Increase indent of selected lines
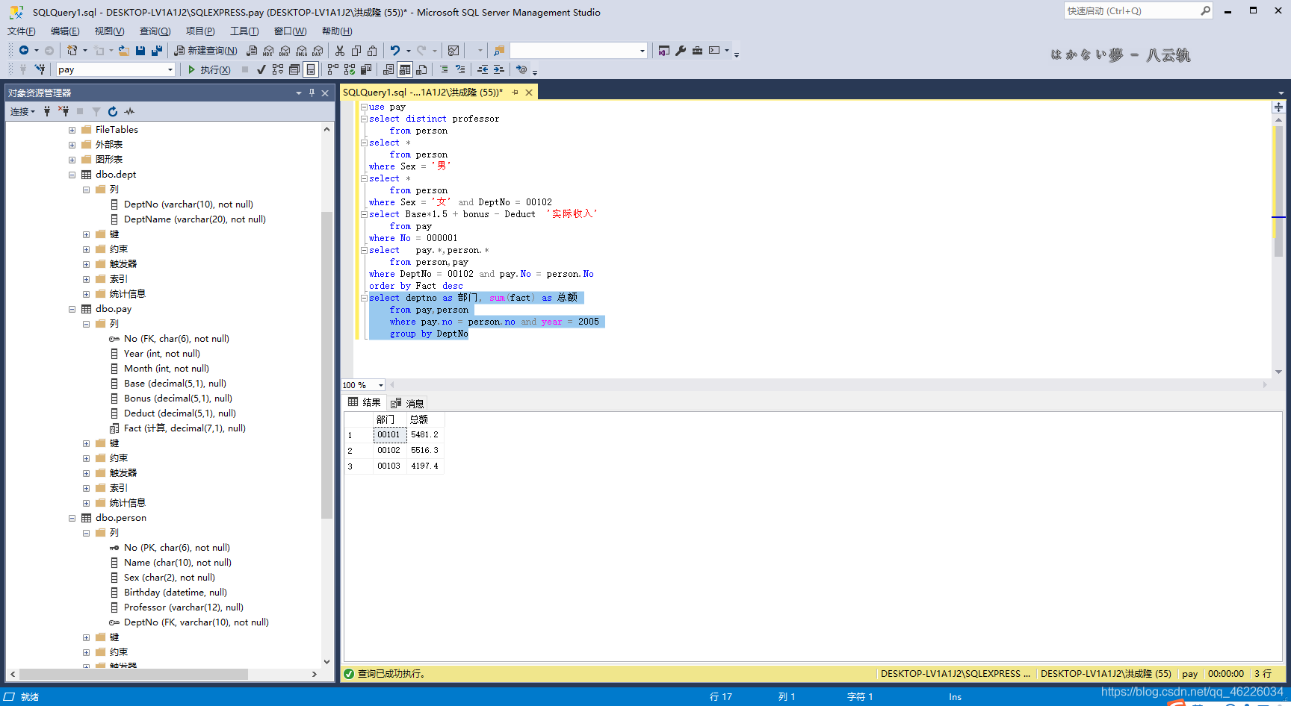This screenshot has height=706, width=1291. (x=499, y=69)
